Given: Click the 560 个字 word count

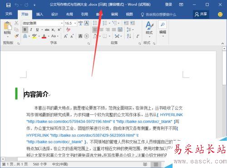Looking at the screenshot, I should pos(40,164).
